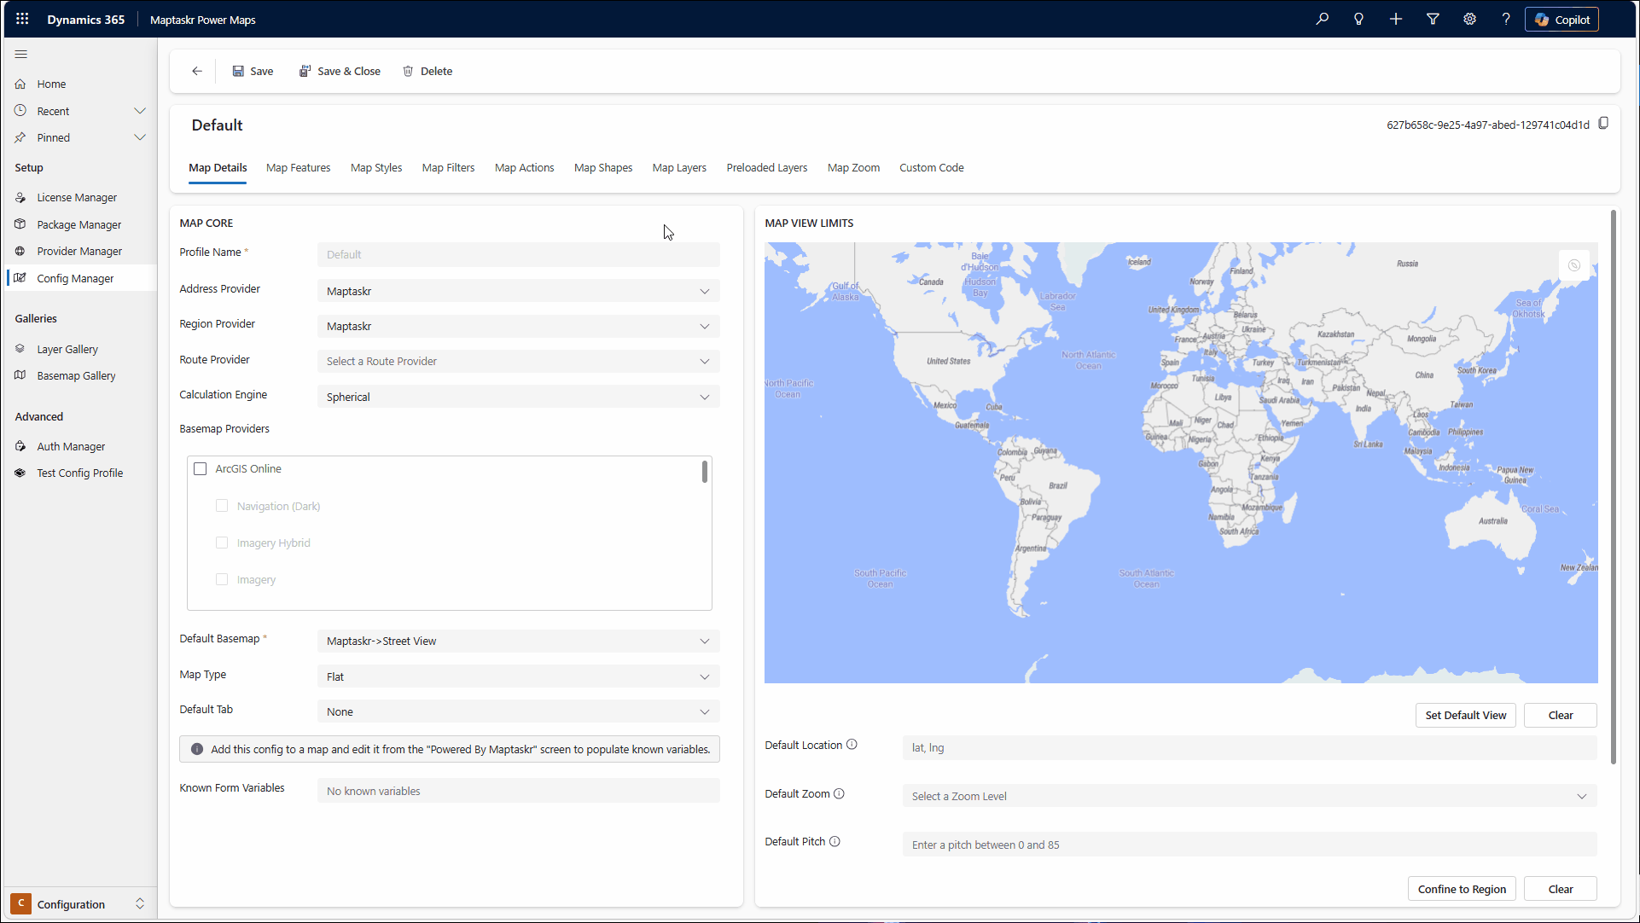Click the Delete trash icon
This screenshot has width=1640, height=923.
pos(409,71)
